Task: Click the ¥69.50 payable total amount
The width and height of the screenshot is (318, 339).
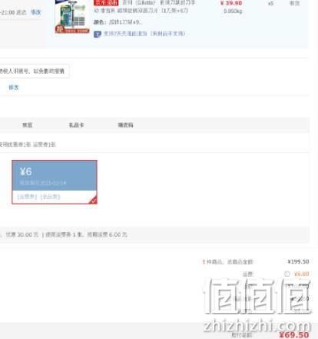Action: coord(294,334)
